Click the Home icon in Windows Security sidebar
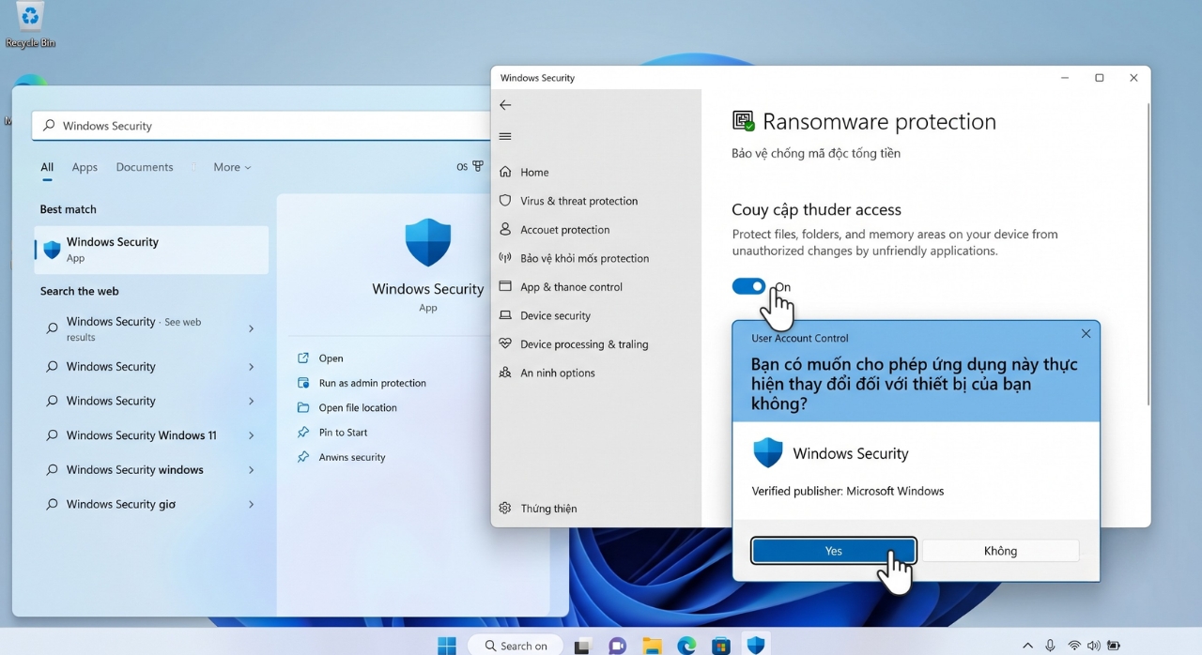1202x655 pixels. coord(505,172)
